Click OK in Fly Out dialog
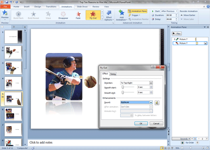Viewport: 210px width, 150px height. [141, 123]
